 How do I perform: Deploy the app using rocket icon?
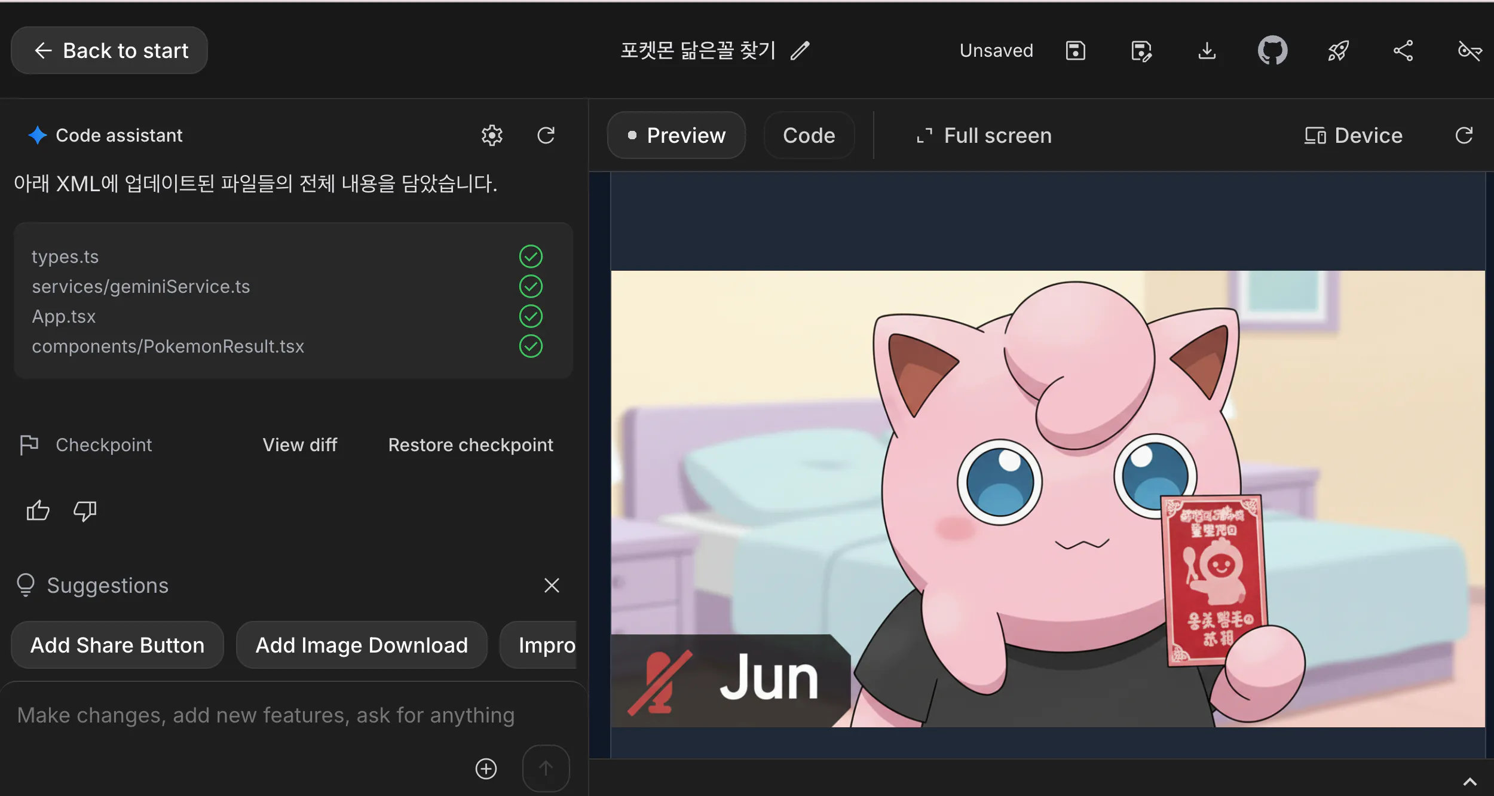point(1338,51)
